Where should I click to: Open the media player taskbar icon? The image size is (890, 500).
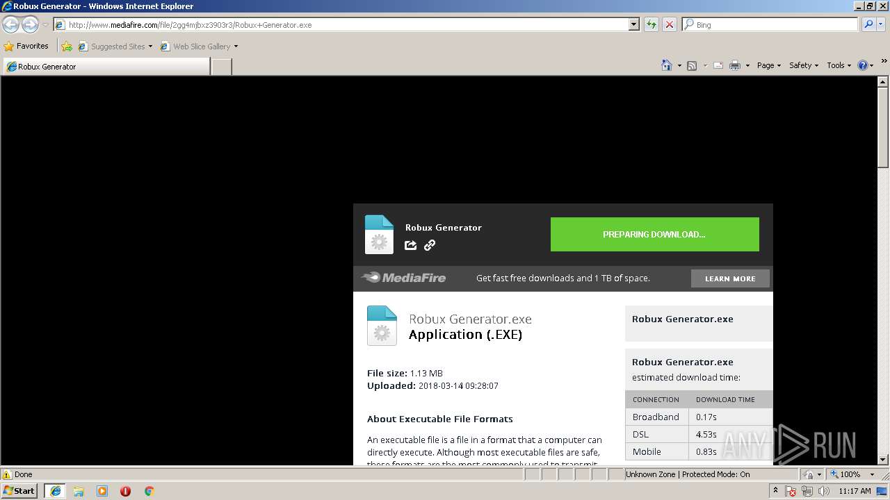point(102,491)
